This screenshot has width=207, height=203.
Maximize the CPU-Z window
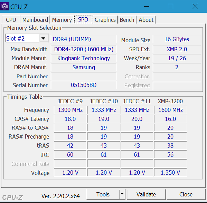pos(170,6)
